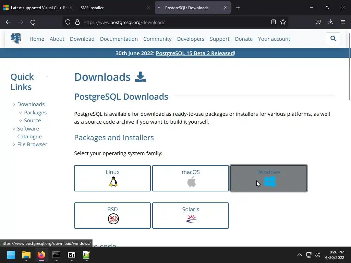This screenshot has height=263, width=351.
Task: Open the 7-Zip taskbar icon
Action: click(x=71, y=255)
